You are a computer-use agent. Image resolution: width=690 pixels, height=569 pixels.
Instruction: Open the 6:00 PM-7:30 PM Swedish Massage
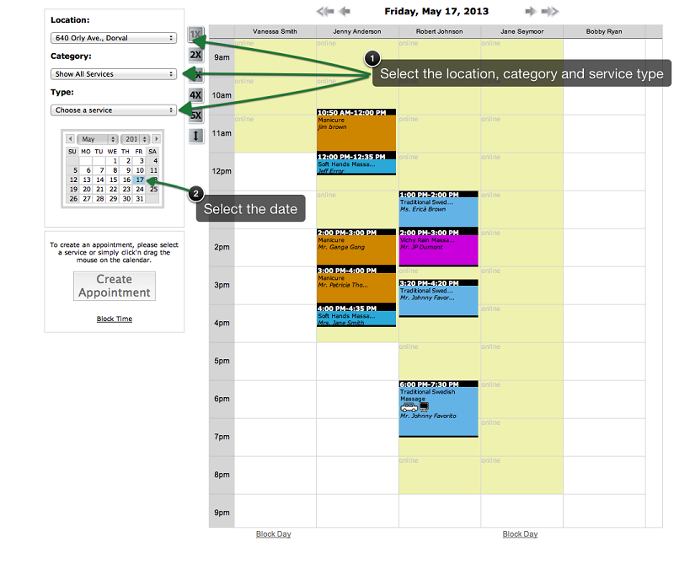click(x=439, y=409)
